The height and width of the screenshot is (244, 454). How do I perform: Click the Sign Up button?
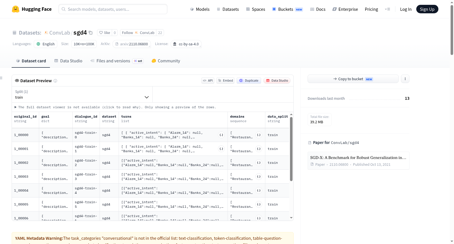pyautogui.click(x=427, y=9)
